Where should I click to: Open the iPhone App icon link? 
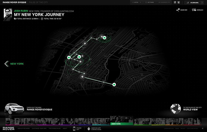[74, 129]
